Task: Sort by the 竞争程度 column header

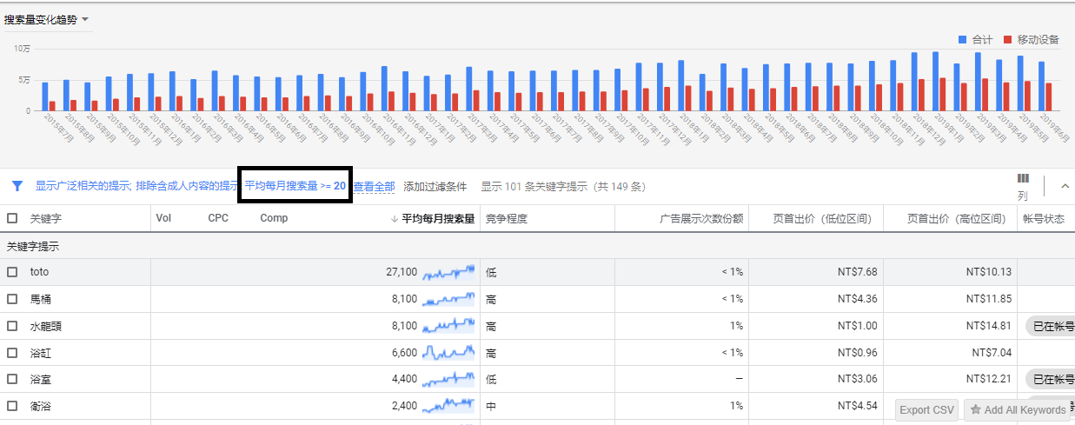Action: 507,219
